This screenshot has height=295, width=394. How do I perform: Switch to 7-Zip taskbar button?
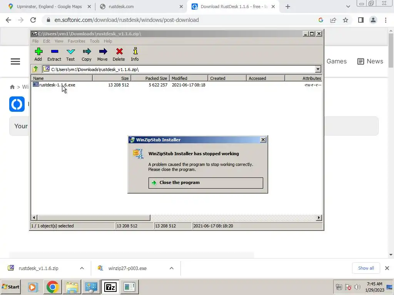click(x=110, y=287)
